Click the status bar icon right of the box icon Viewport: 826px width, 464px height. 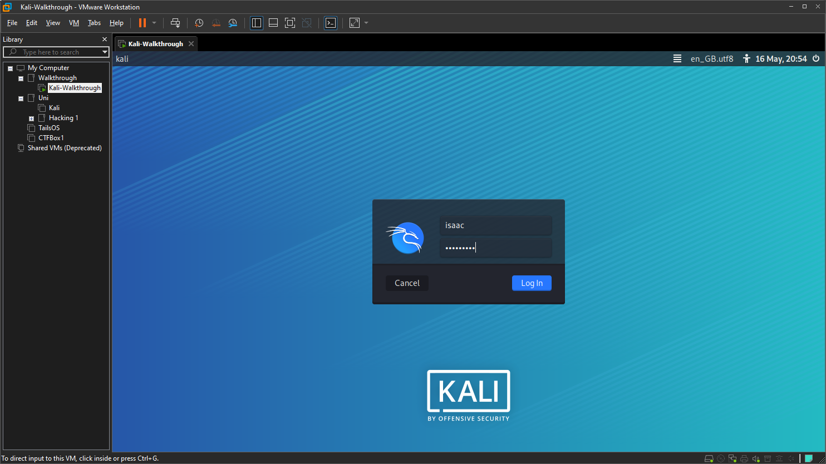click(x=779, y=458)
